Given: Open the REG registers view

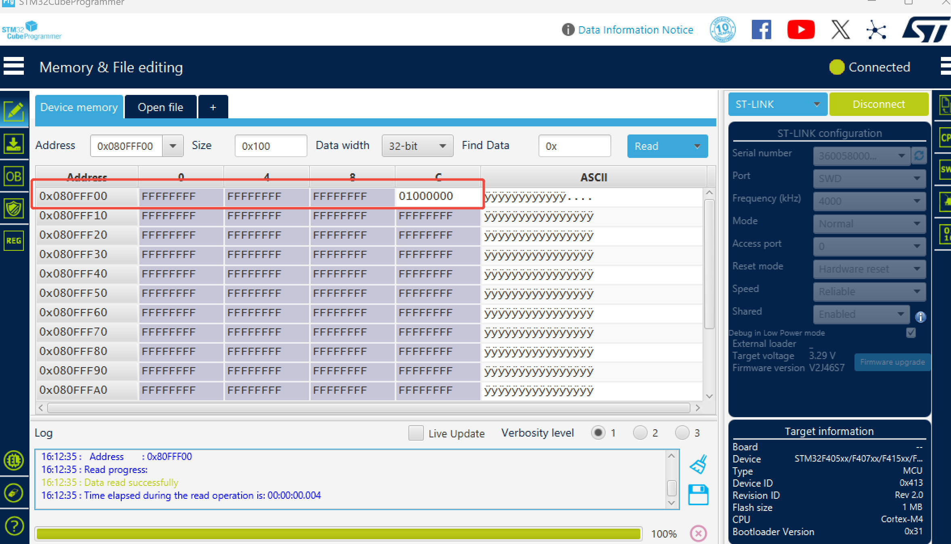Looking at the screenshot, I should coord(14,241).
